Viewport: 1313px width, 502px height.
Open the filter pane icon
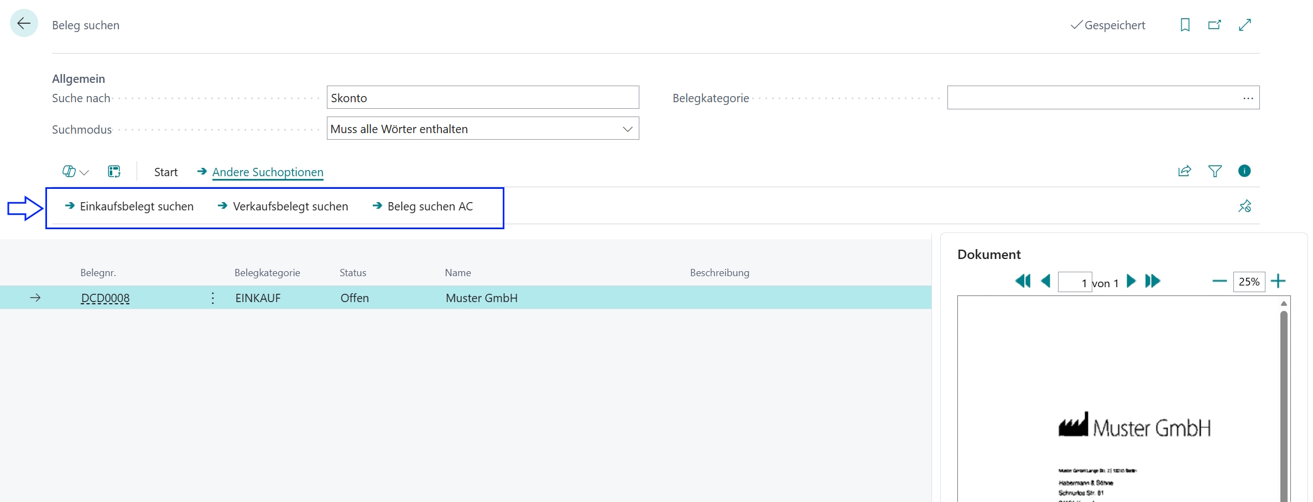pyautogui.click(x=1215, y=171)
